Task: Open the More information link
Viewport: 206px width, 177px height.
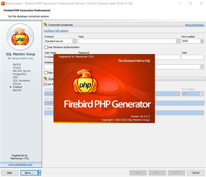Action: click(x=194, y=25)
